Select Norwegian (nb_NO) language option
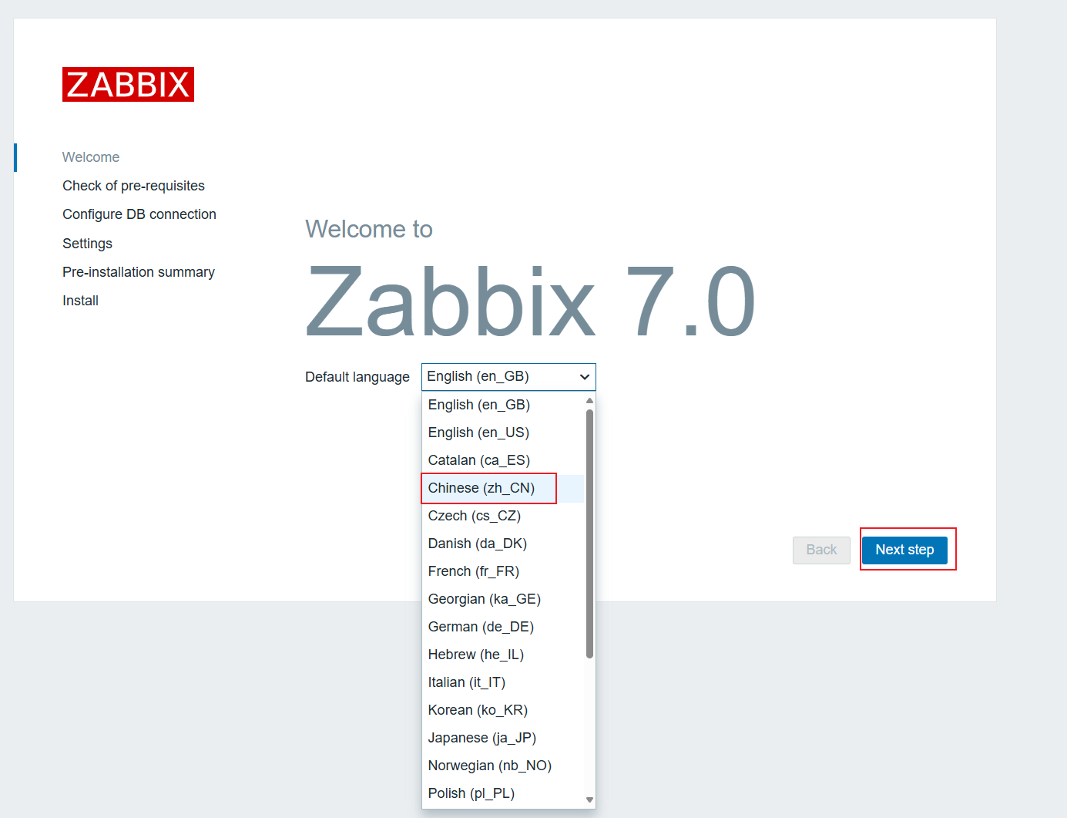 [502, 766]
